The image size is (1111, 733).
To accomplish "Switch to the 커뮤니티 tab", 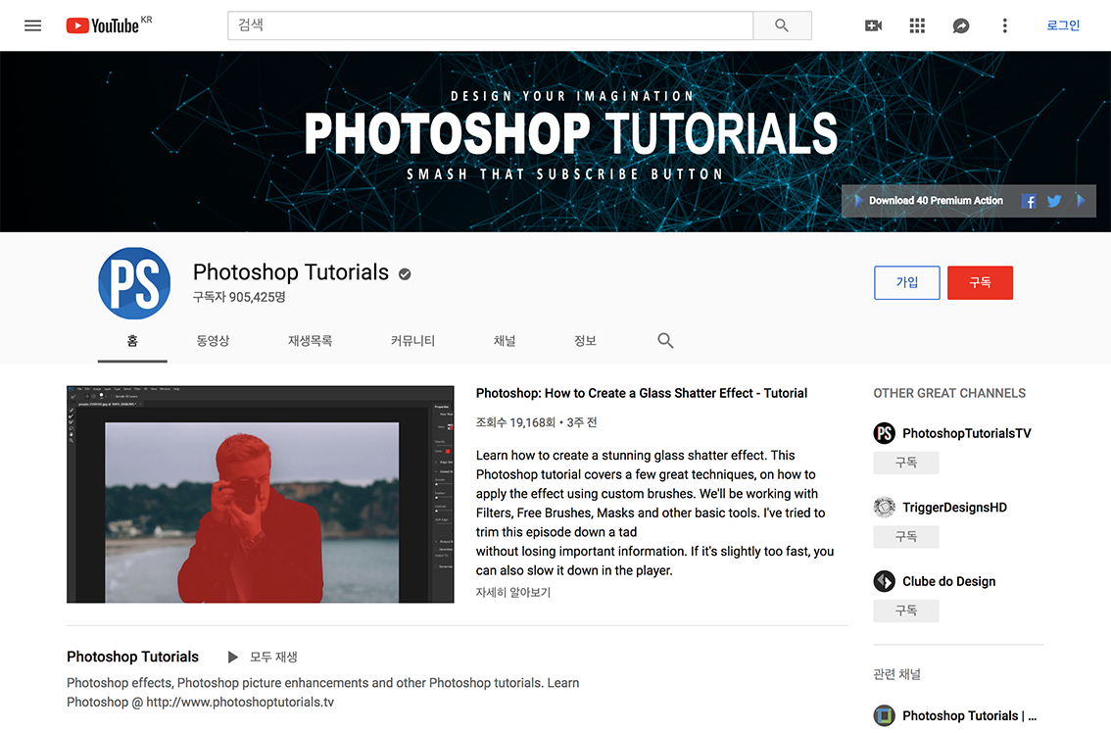I will coord(413,341).
